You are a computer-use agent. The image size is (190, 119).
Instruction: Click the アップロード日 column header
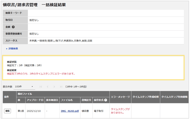pos(35,100)
